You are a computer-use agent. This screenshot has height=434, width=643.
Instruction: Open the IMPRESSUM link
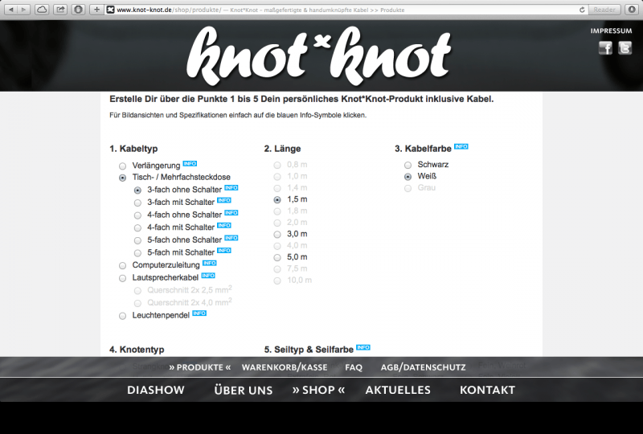[612, 31]
